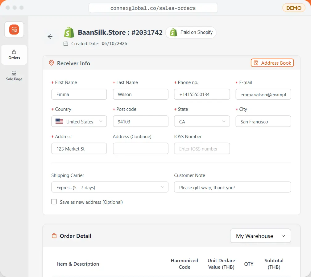Click the shopping bag icon by Order Detail
Screen dimensions: 311x277
[x=54, y=236]
